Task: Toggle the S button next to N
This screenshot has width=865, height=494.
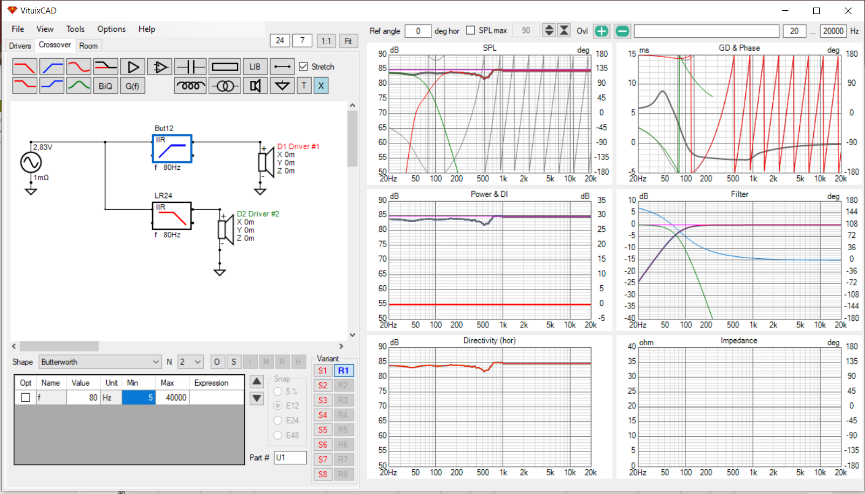Action: 234,362
